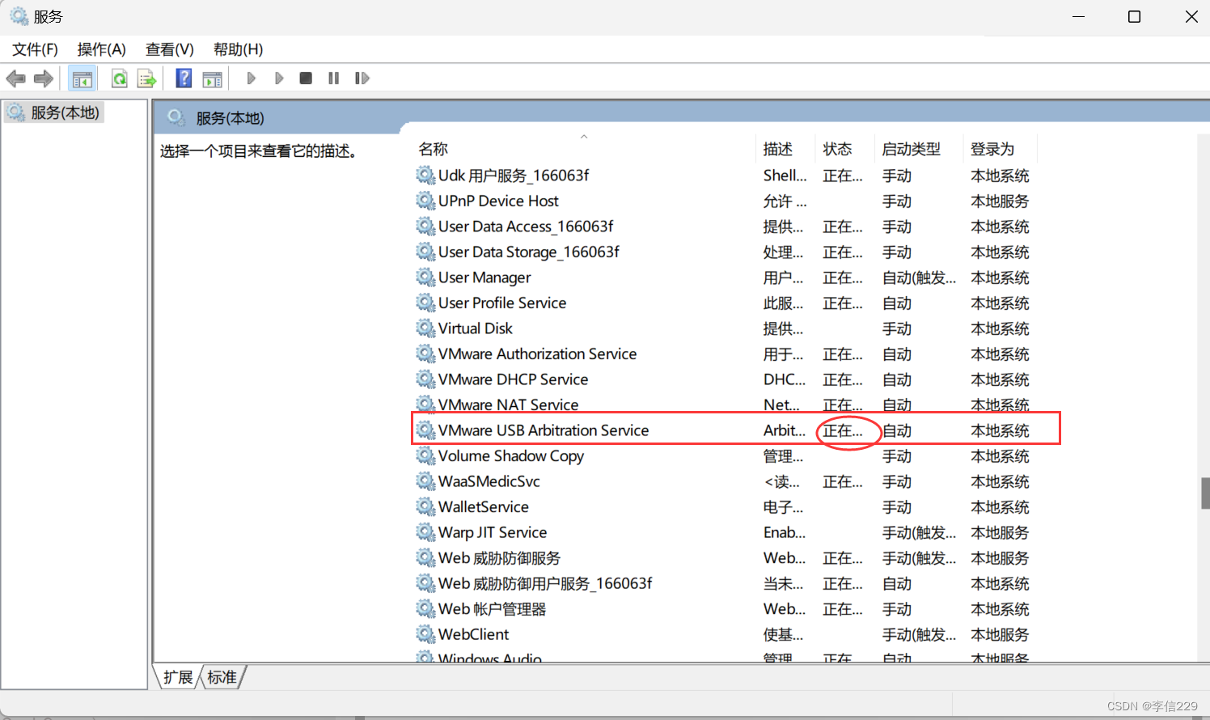Click DHC... description of VMware DHCP Service

tap(785, 379)
